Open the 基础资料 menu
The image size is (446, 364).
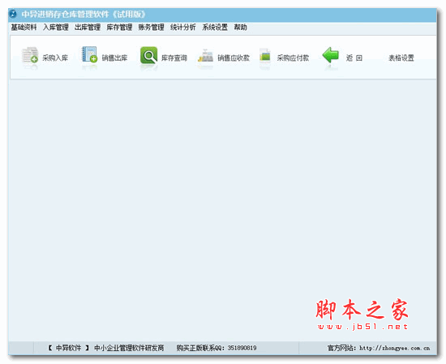(x=24, y=28)
